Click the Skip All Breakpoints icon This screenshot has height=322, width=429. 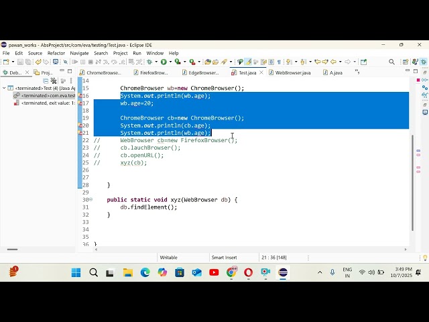pos(65,62)
